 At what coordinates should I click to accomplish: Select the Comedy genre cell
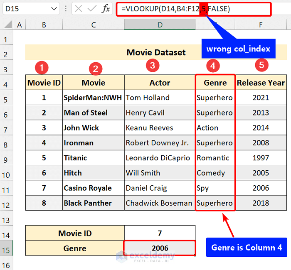pyautogui.click(x=215, y=173)
